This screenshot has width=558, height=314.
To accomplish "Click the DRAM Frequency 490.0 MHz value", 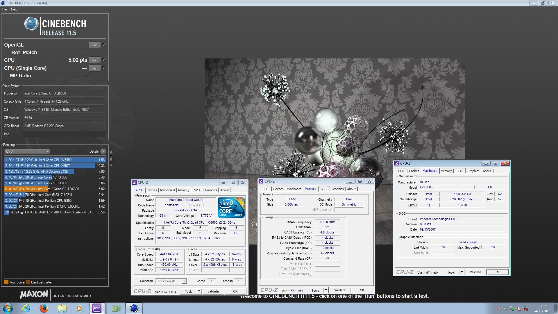I will point(327,222).
